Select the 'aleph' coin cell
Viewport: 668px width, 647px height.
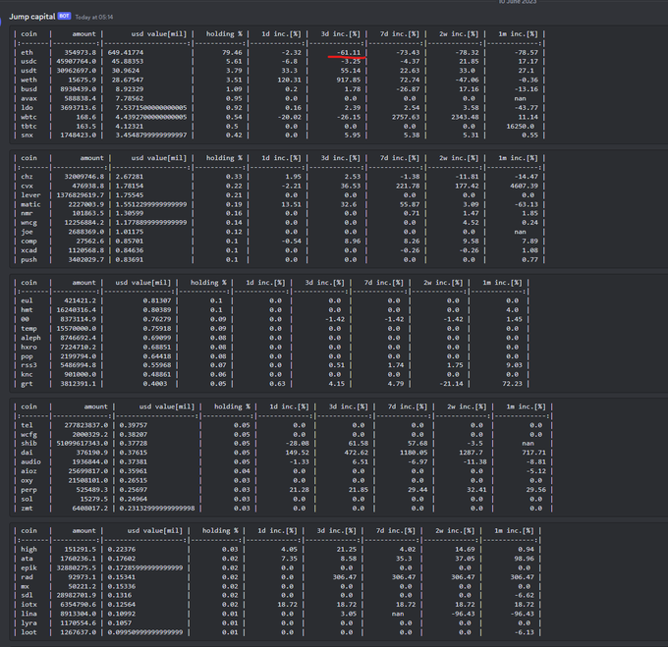pyautogui.click(x=31, y=338)
